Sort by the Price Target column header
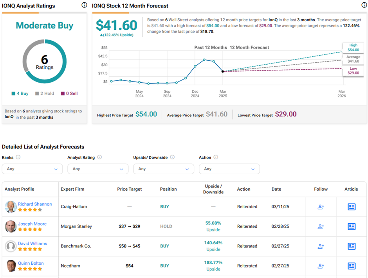 coord(130,189)
